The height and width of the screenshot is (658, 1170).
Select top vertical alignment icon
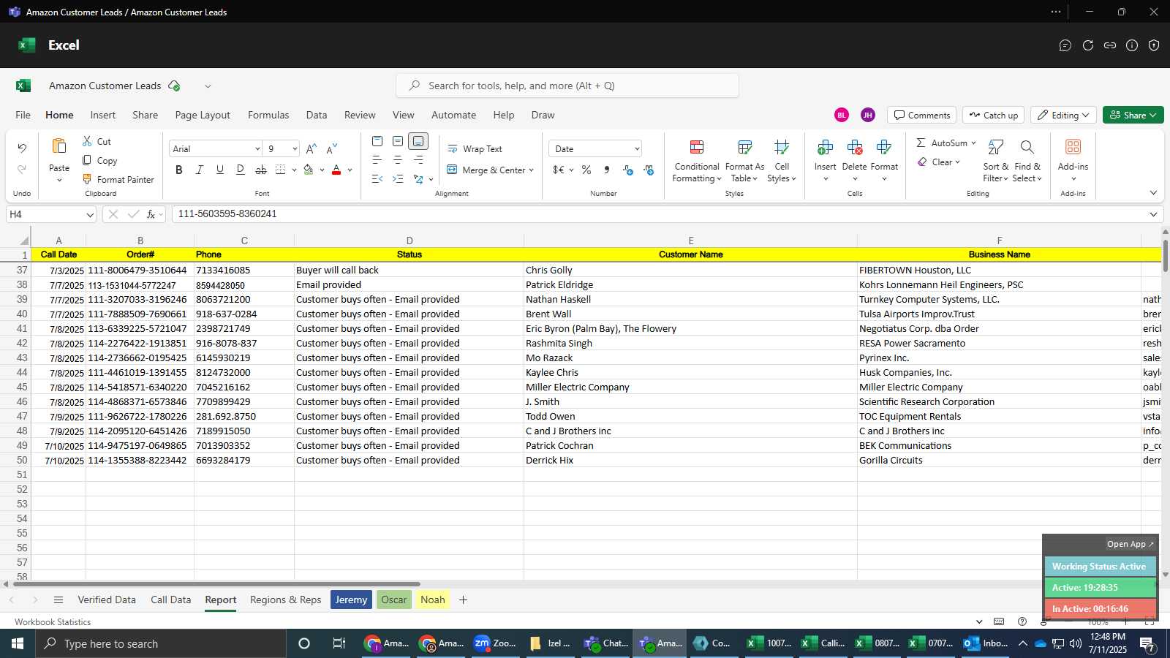tap(377, 140)
